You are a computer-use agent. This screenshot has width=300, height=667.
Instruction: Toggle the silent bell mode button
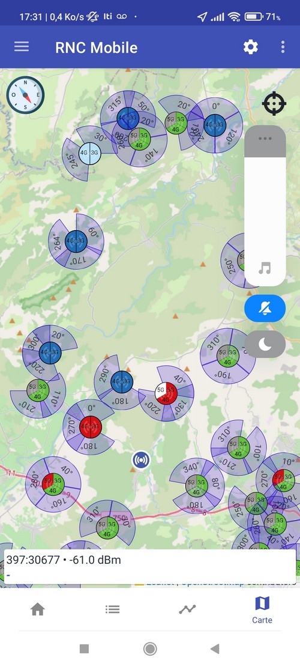pyautogui.click(x=265, y=308)
